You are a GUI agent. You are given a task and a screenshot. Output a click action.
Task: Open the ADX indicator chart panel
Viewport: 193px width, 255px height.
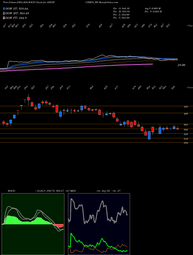[x=99, y=224]
